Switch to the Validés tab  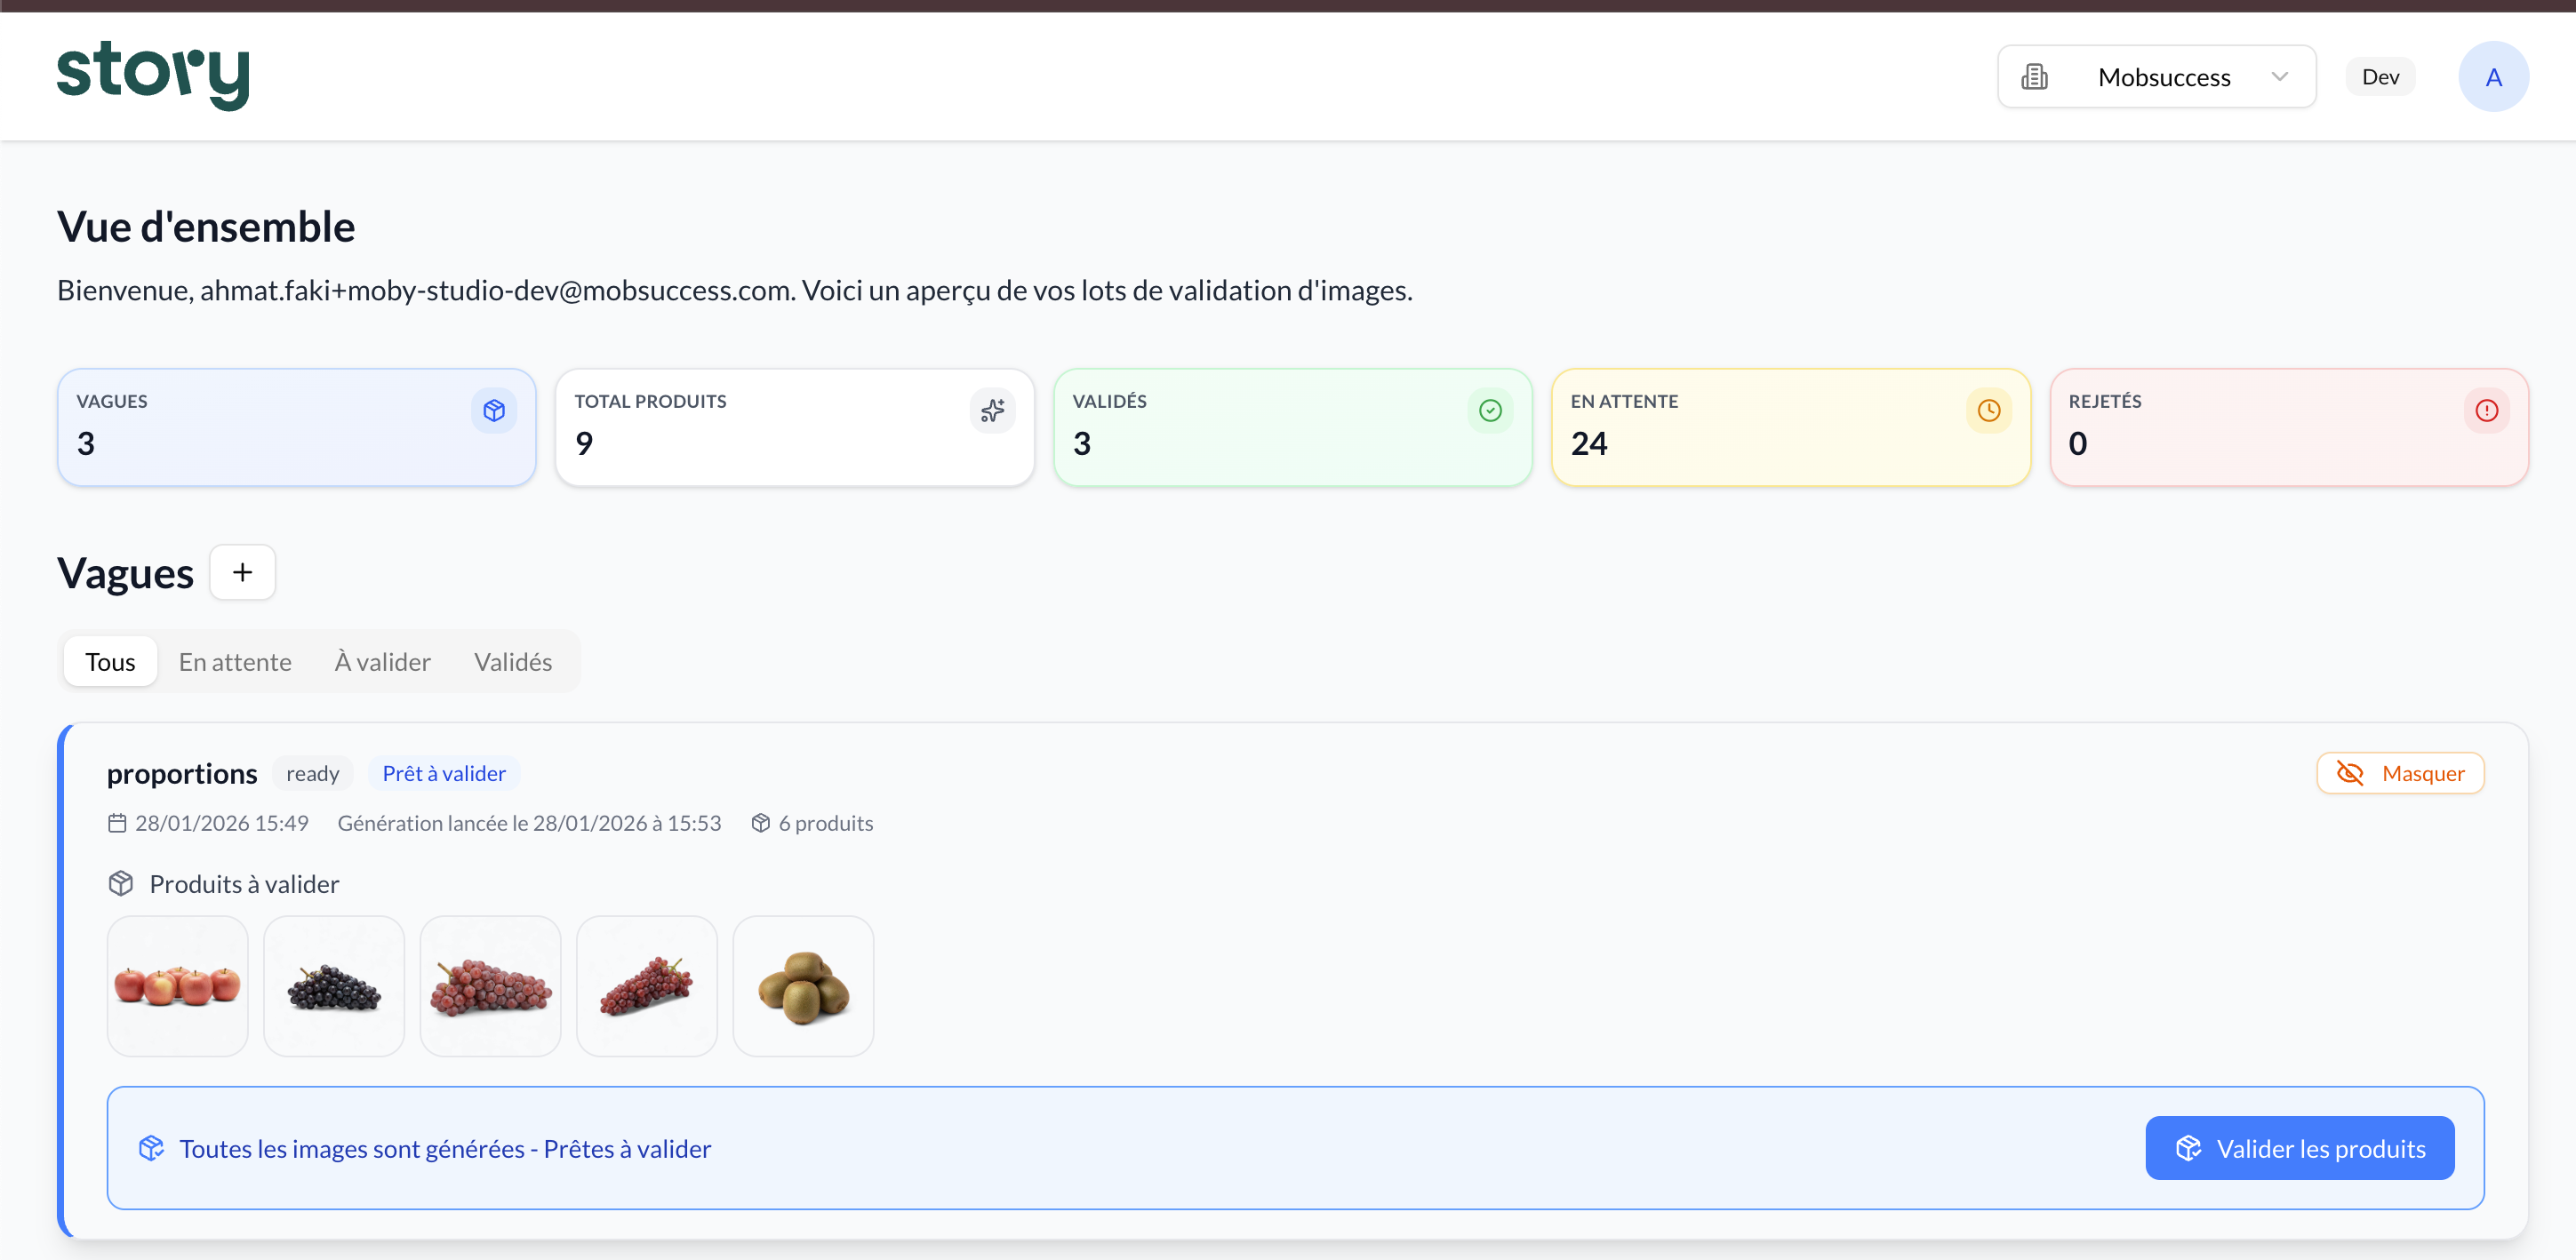(513, 661)
